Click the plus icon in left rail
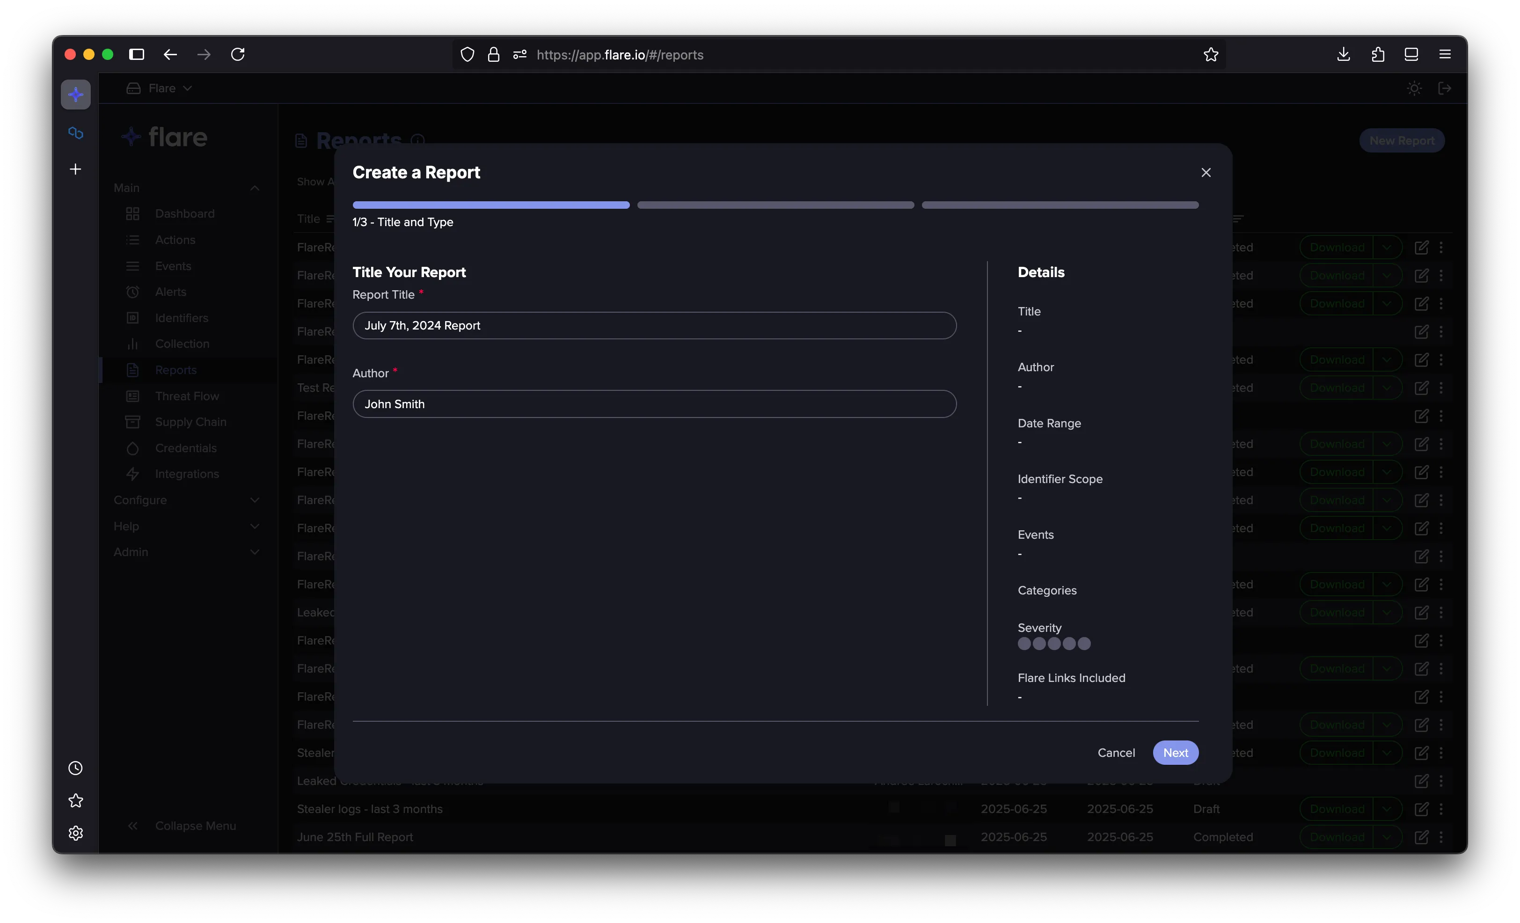Image resolution: width=1520 pixels, height=923 pixels. 75,168
